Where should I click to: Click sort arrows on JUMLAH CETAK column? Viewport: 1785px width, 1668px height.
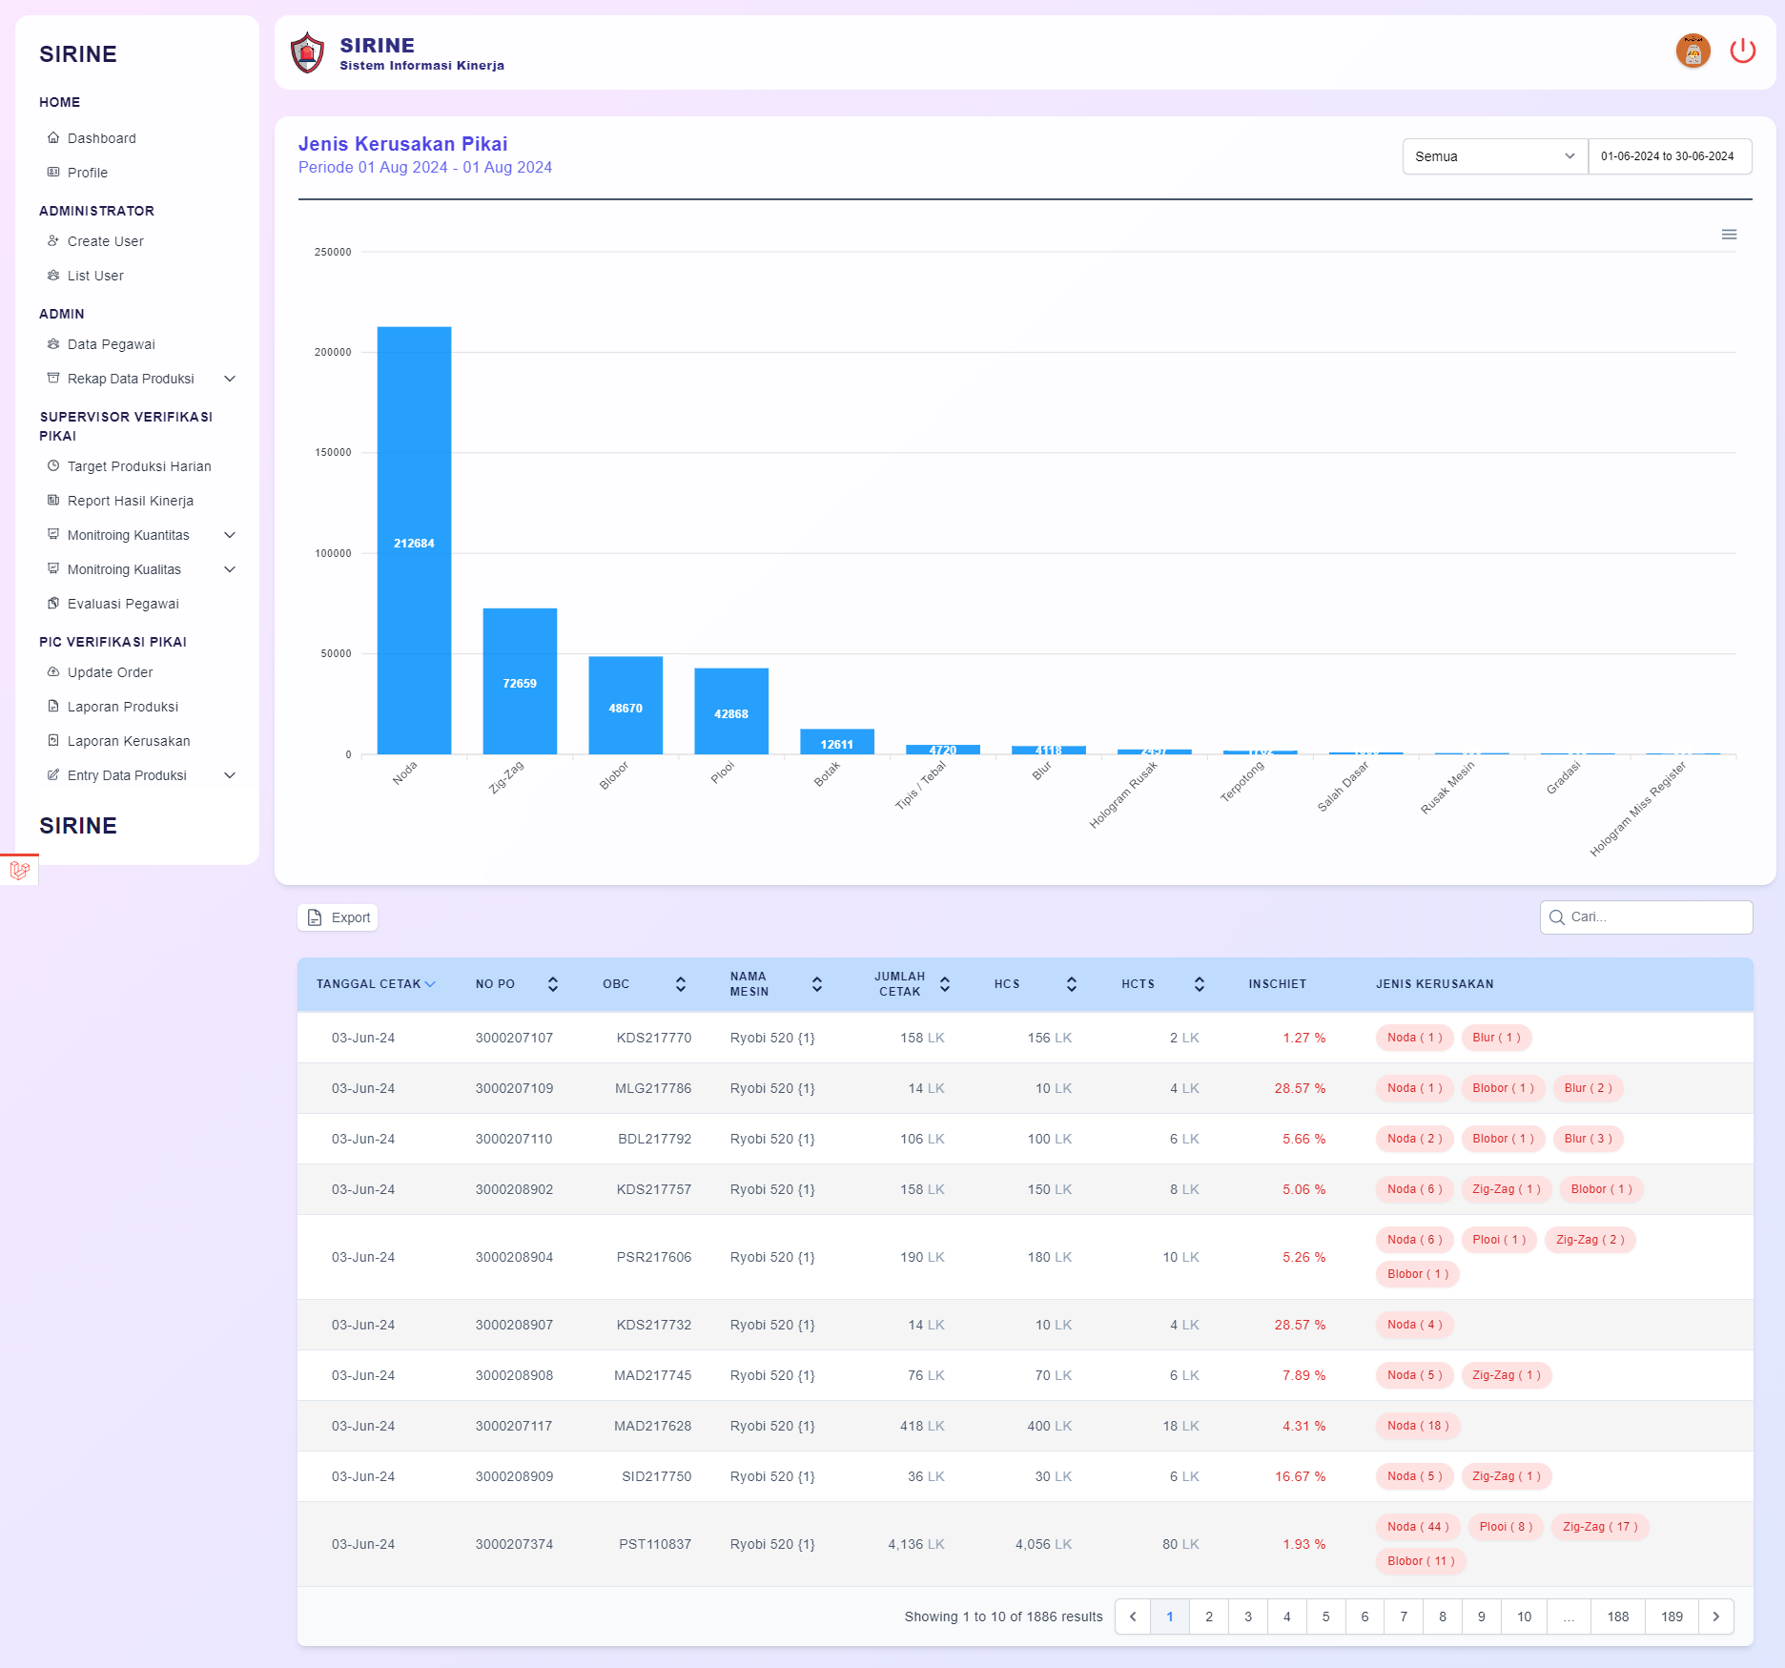[944, 984]
